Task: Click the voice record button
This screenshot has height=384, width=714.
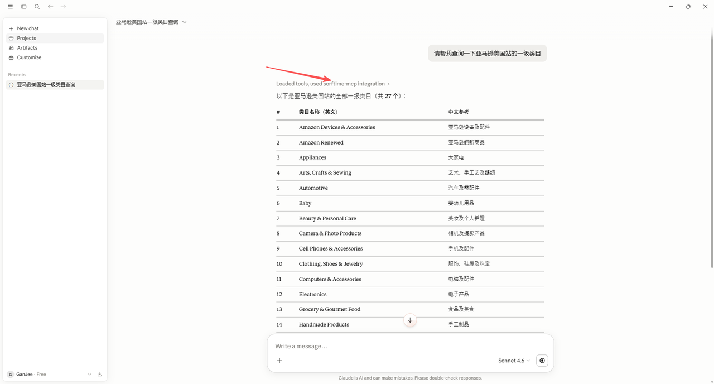Action: (x=542, y=361)
